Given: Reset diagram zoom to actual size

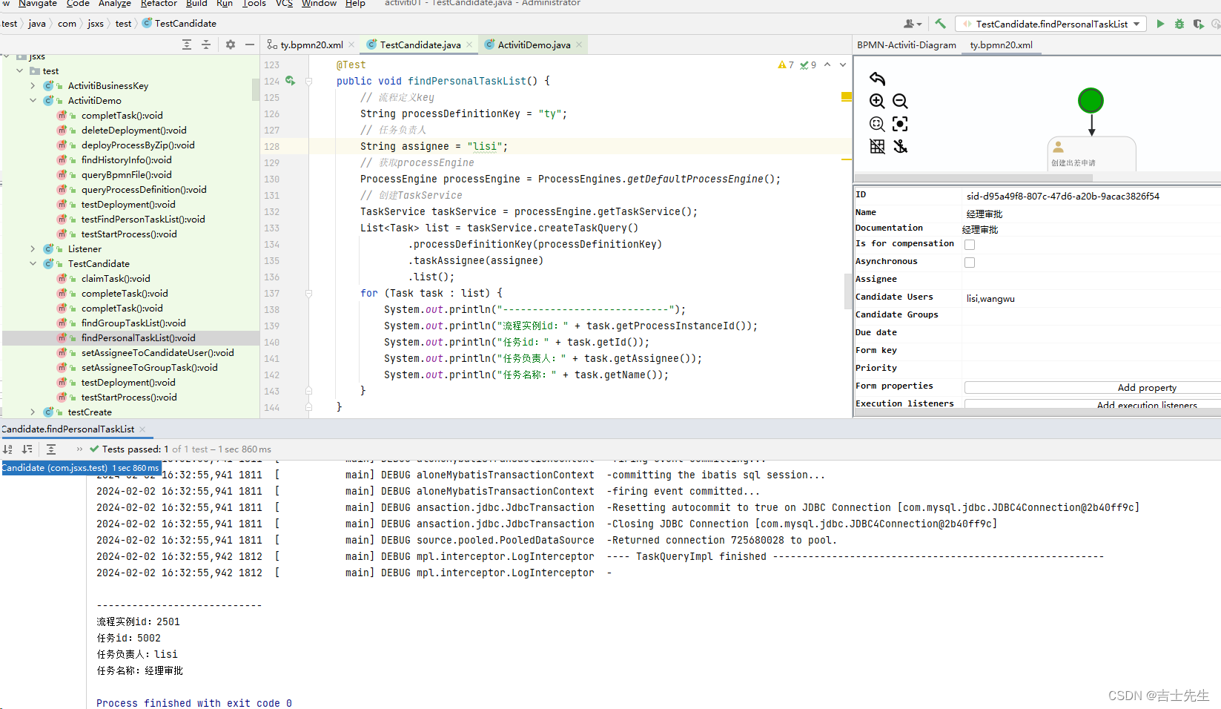Looking at the screenshot, I should (x=877, y=124).
